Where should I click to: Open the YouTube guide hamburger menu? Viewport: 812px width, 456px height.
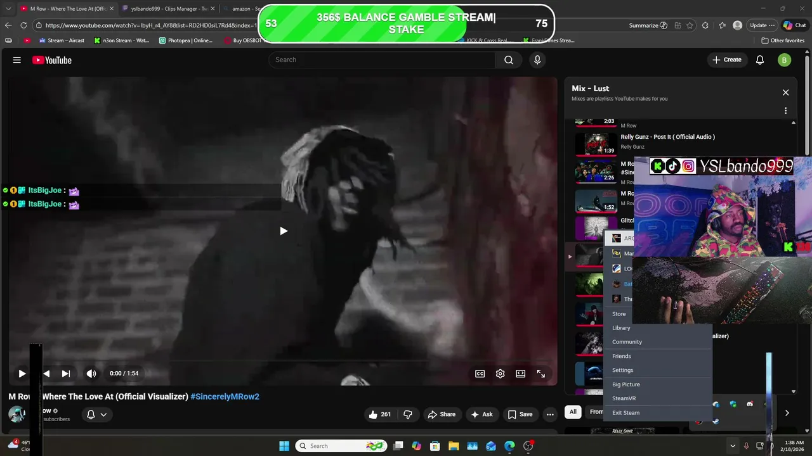pos(17,60)
